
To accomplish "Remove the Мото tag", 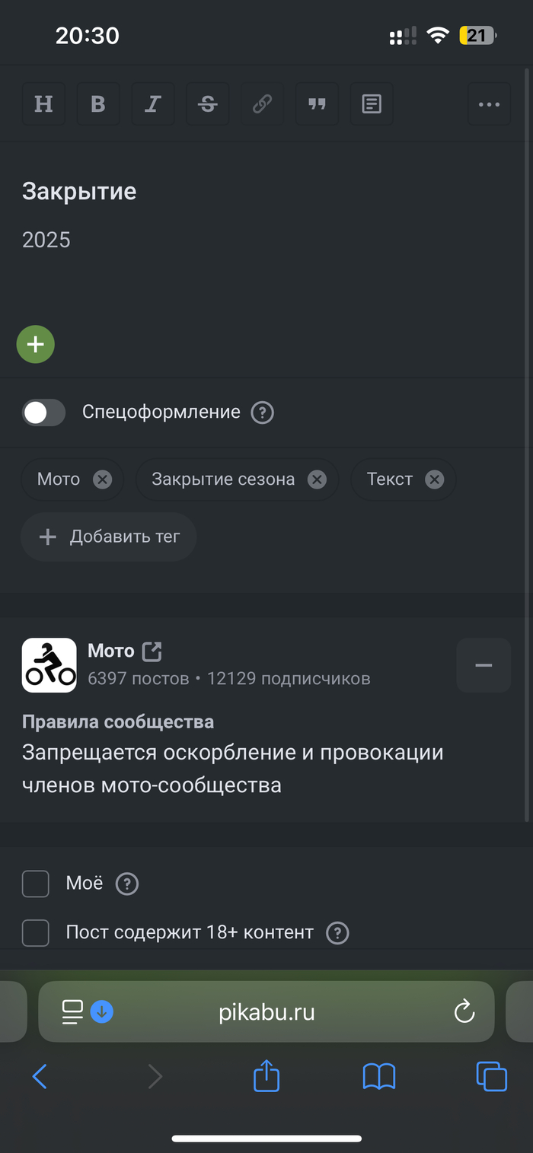I will click(x=102, y=479).
